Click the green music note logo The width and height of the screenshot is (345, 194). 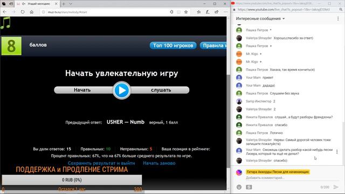click(x=5, y=23)
